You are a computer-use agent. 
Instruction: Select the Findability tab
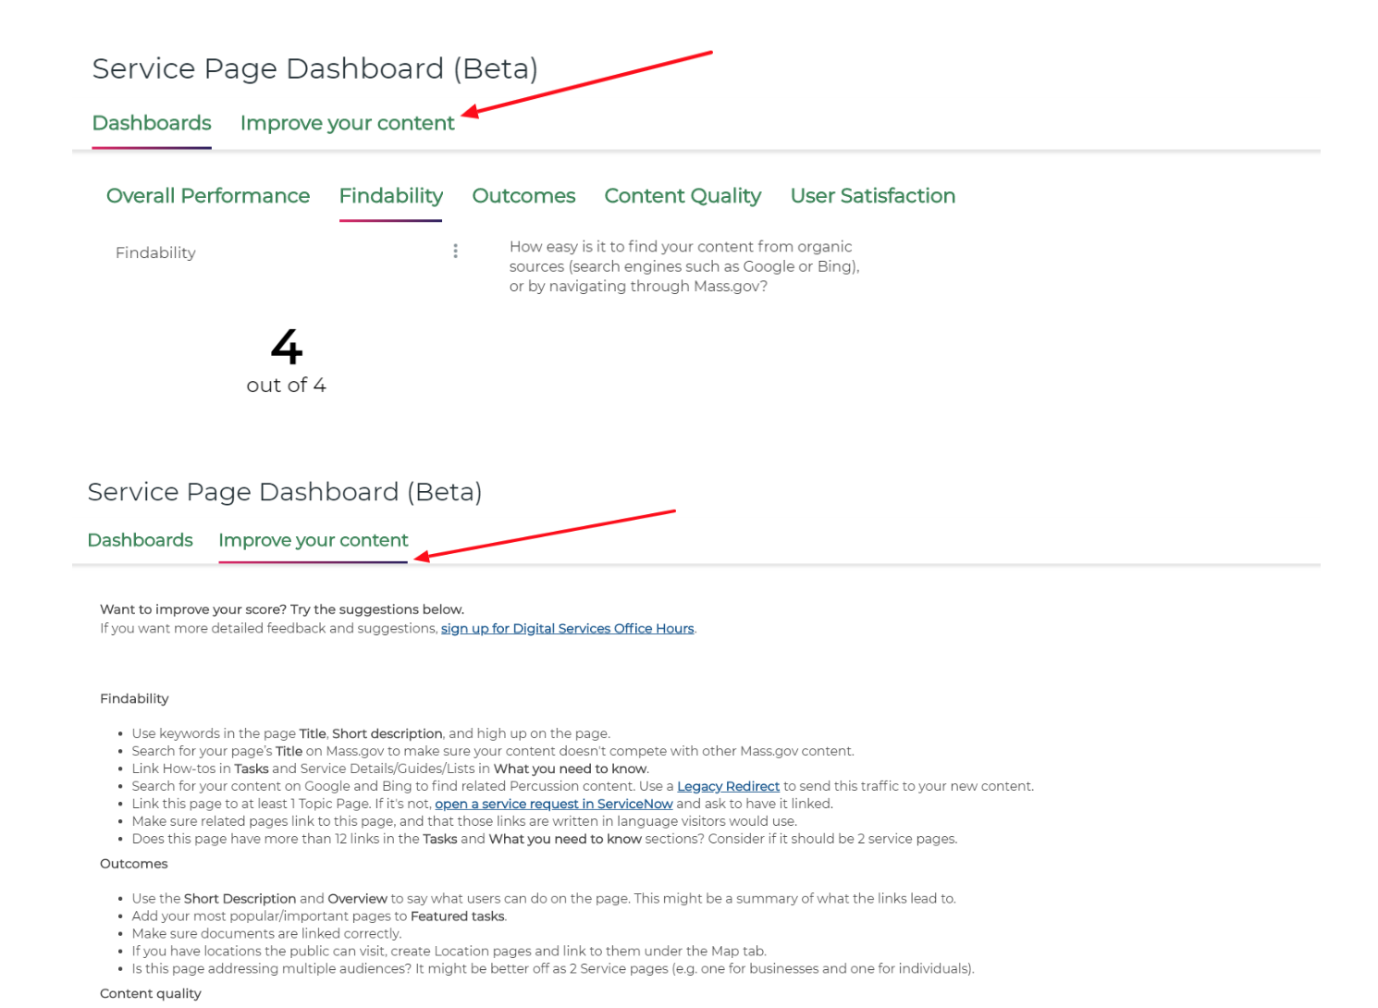click(390, 195)
